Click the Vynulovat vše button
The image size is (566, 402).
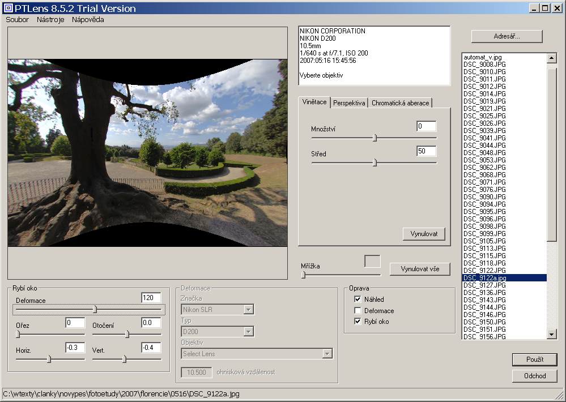coord(420,269)
